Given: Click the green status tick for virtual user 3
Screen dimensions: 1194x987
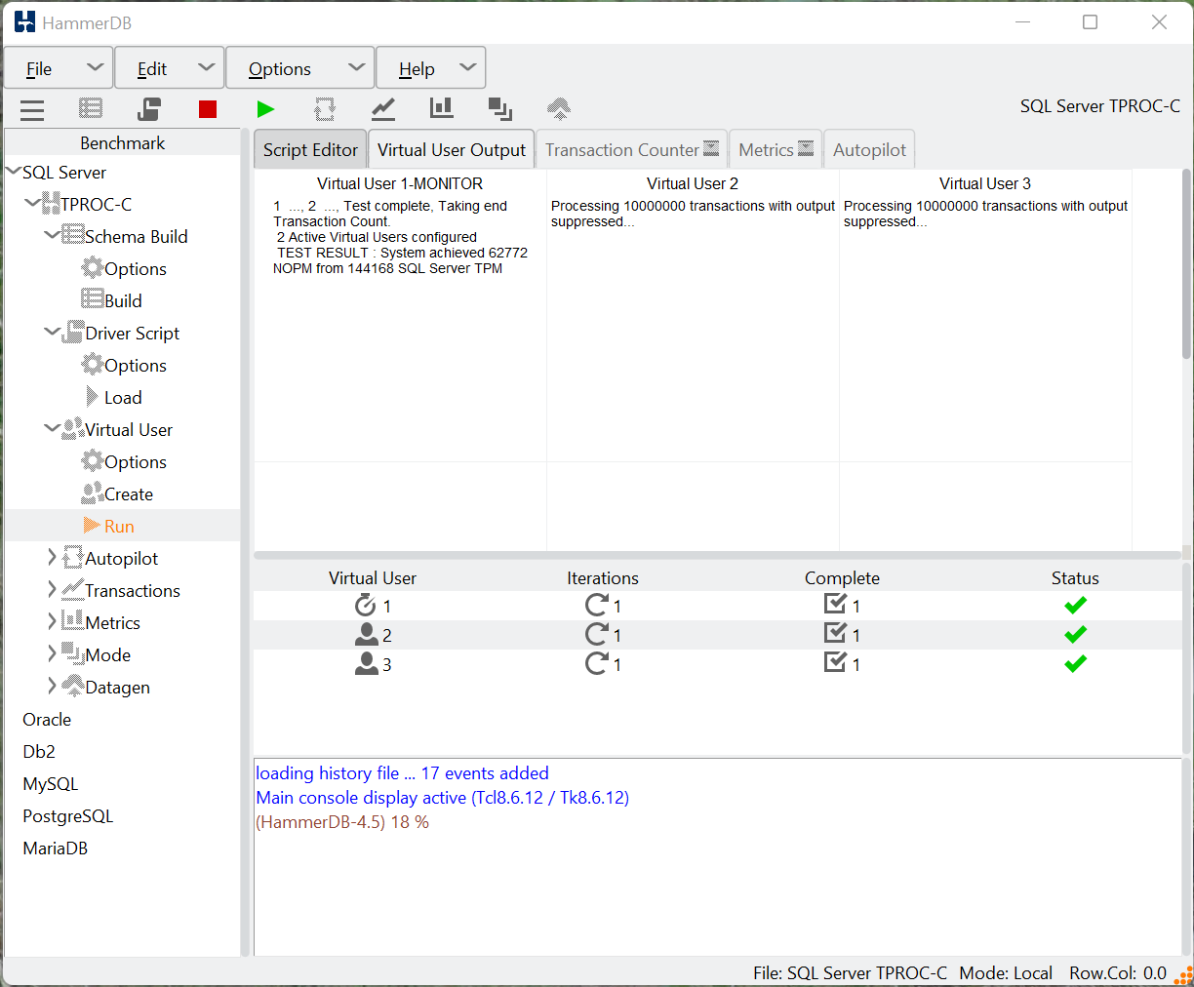Looking at the screenshot, I should point(1075,664).
